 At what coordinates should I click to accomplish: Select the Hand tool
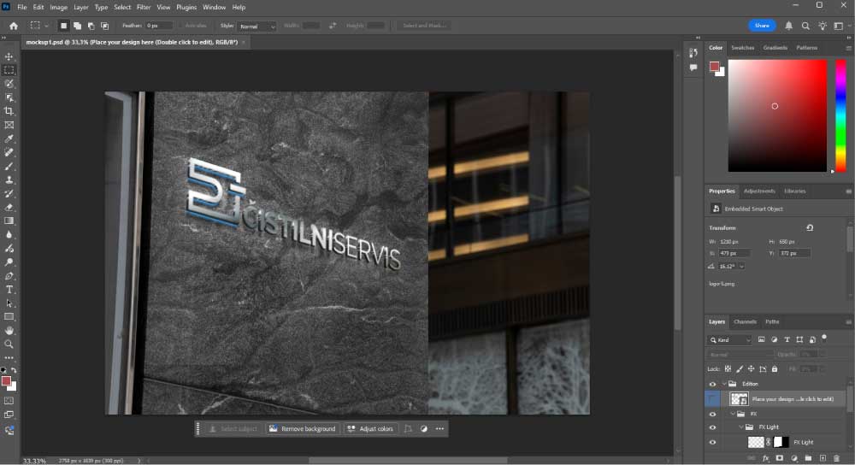9,330
